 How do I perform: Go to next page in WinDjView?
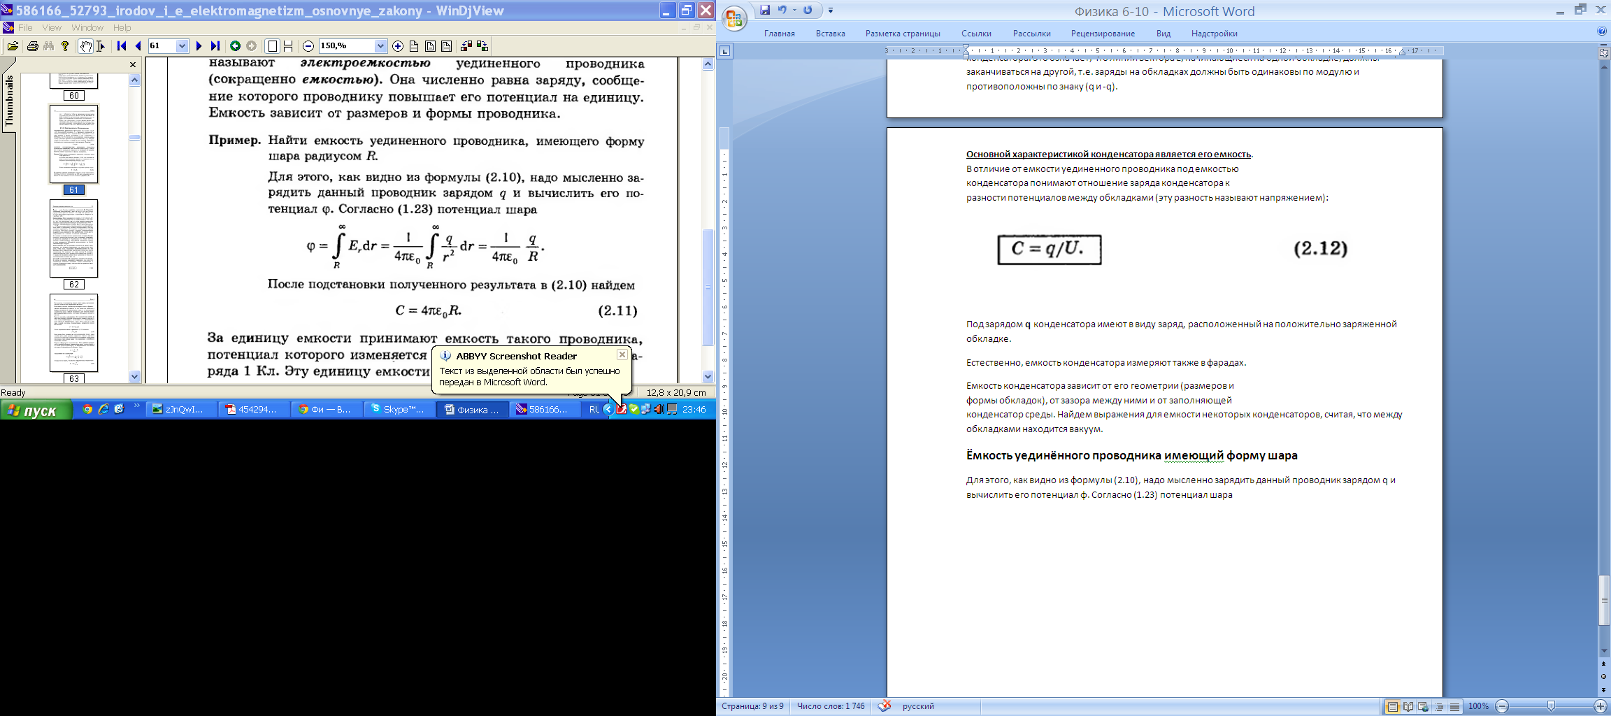[x=199, y=46]
